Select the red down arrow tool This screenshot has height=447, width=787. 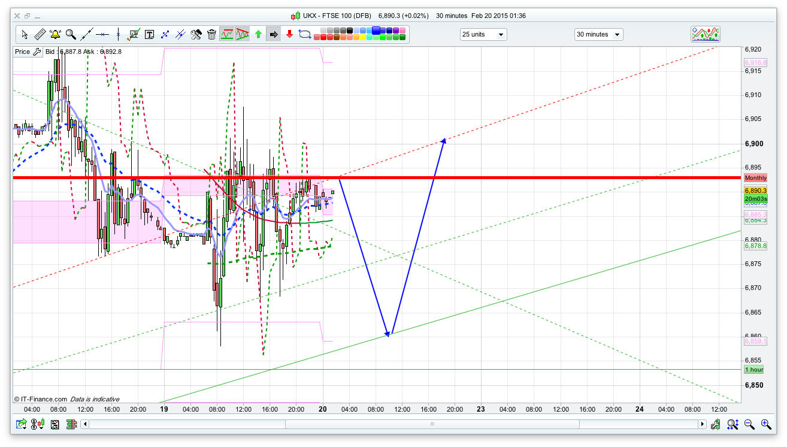(x=289, y=34)
